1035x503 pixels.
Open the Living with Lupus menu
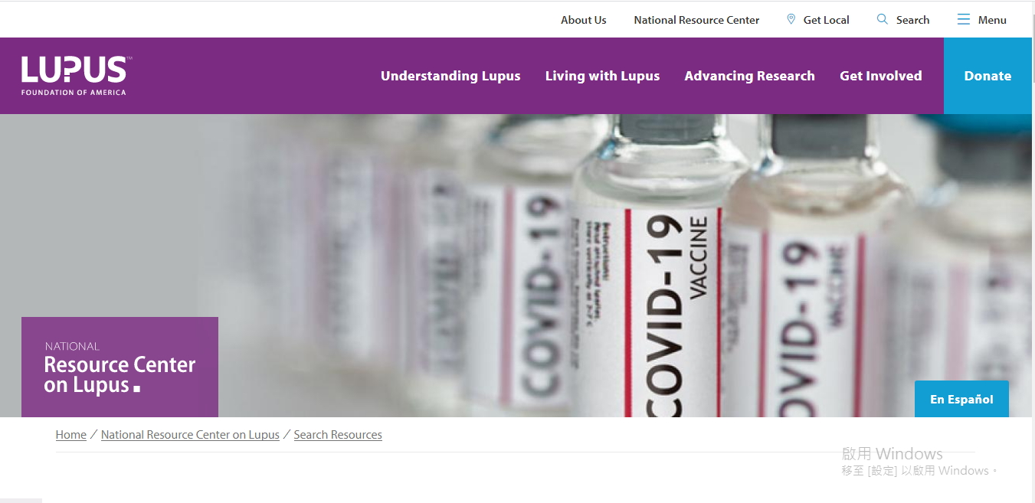coord(602,76)
